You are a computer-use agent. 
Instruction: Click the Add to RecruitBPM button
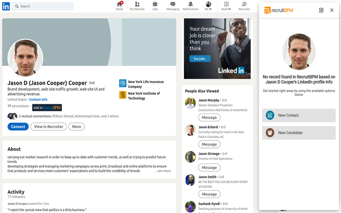pos(47,108)
